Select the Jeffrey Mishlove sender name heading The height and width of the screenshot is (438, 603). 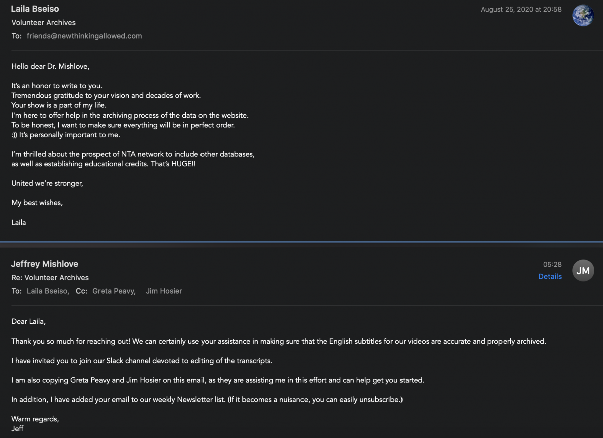point(45,264)
